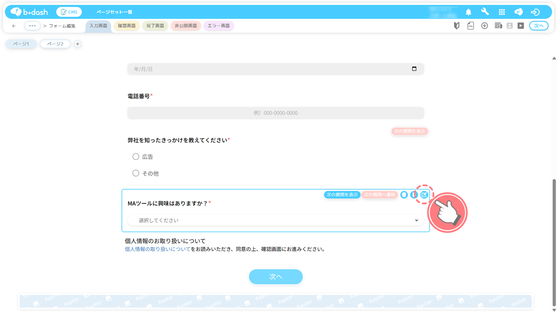Open the notification bell in header
557x313 pixels.
468,12
